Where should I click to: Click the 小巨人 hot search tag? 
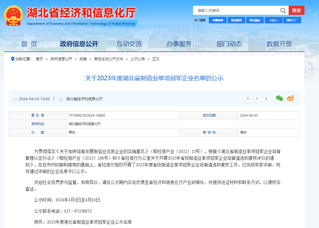[x=273, y=20]
